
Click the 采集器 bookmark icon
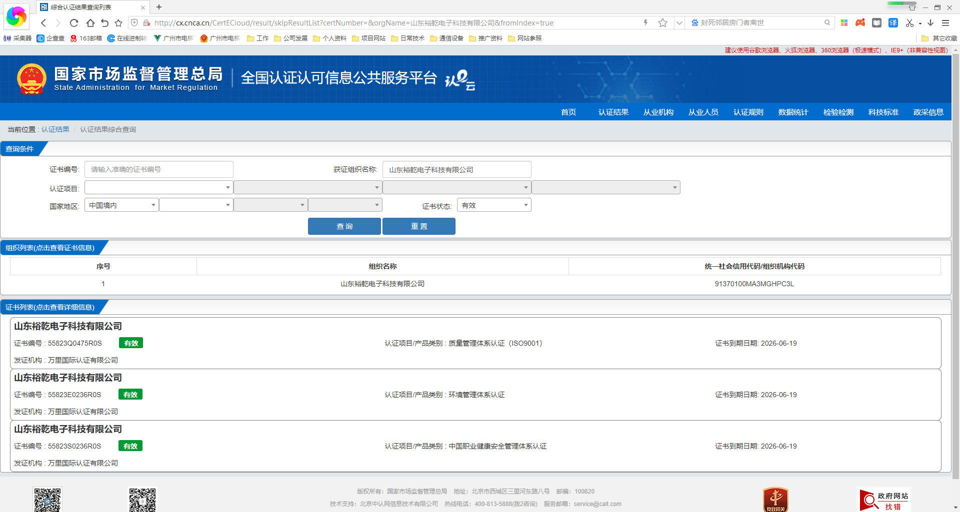click(7, 38)
